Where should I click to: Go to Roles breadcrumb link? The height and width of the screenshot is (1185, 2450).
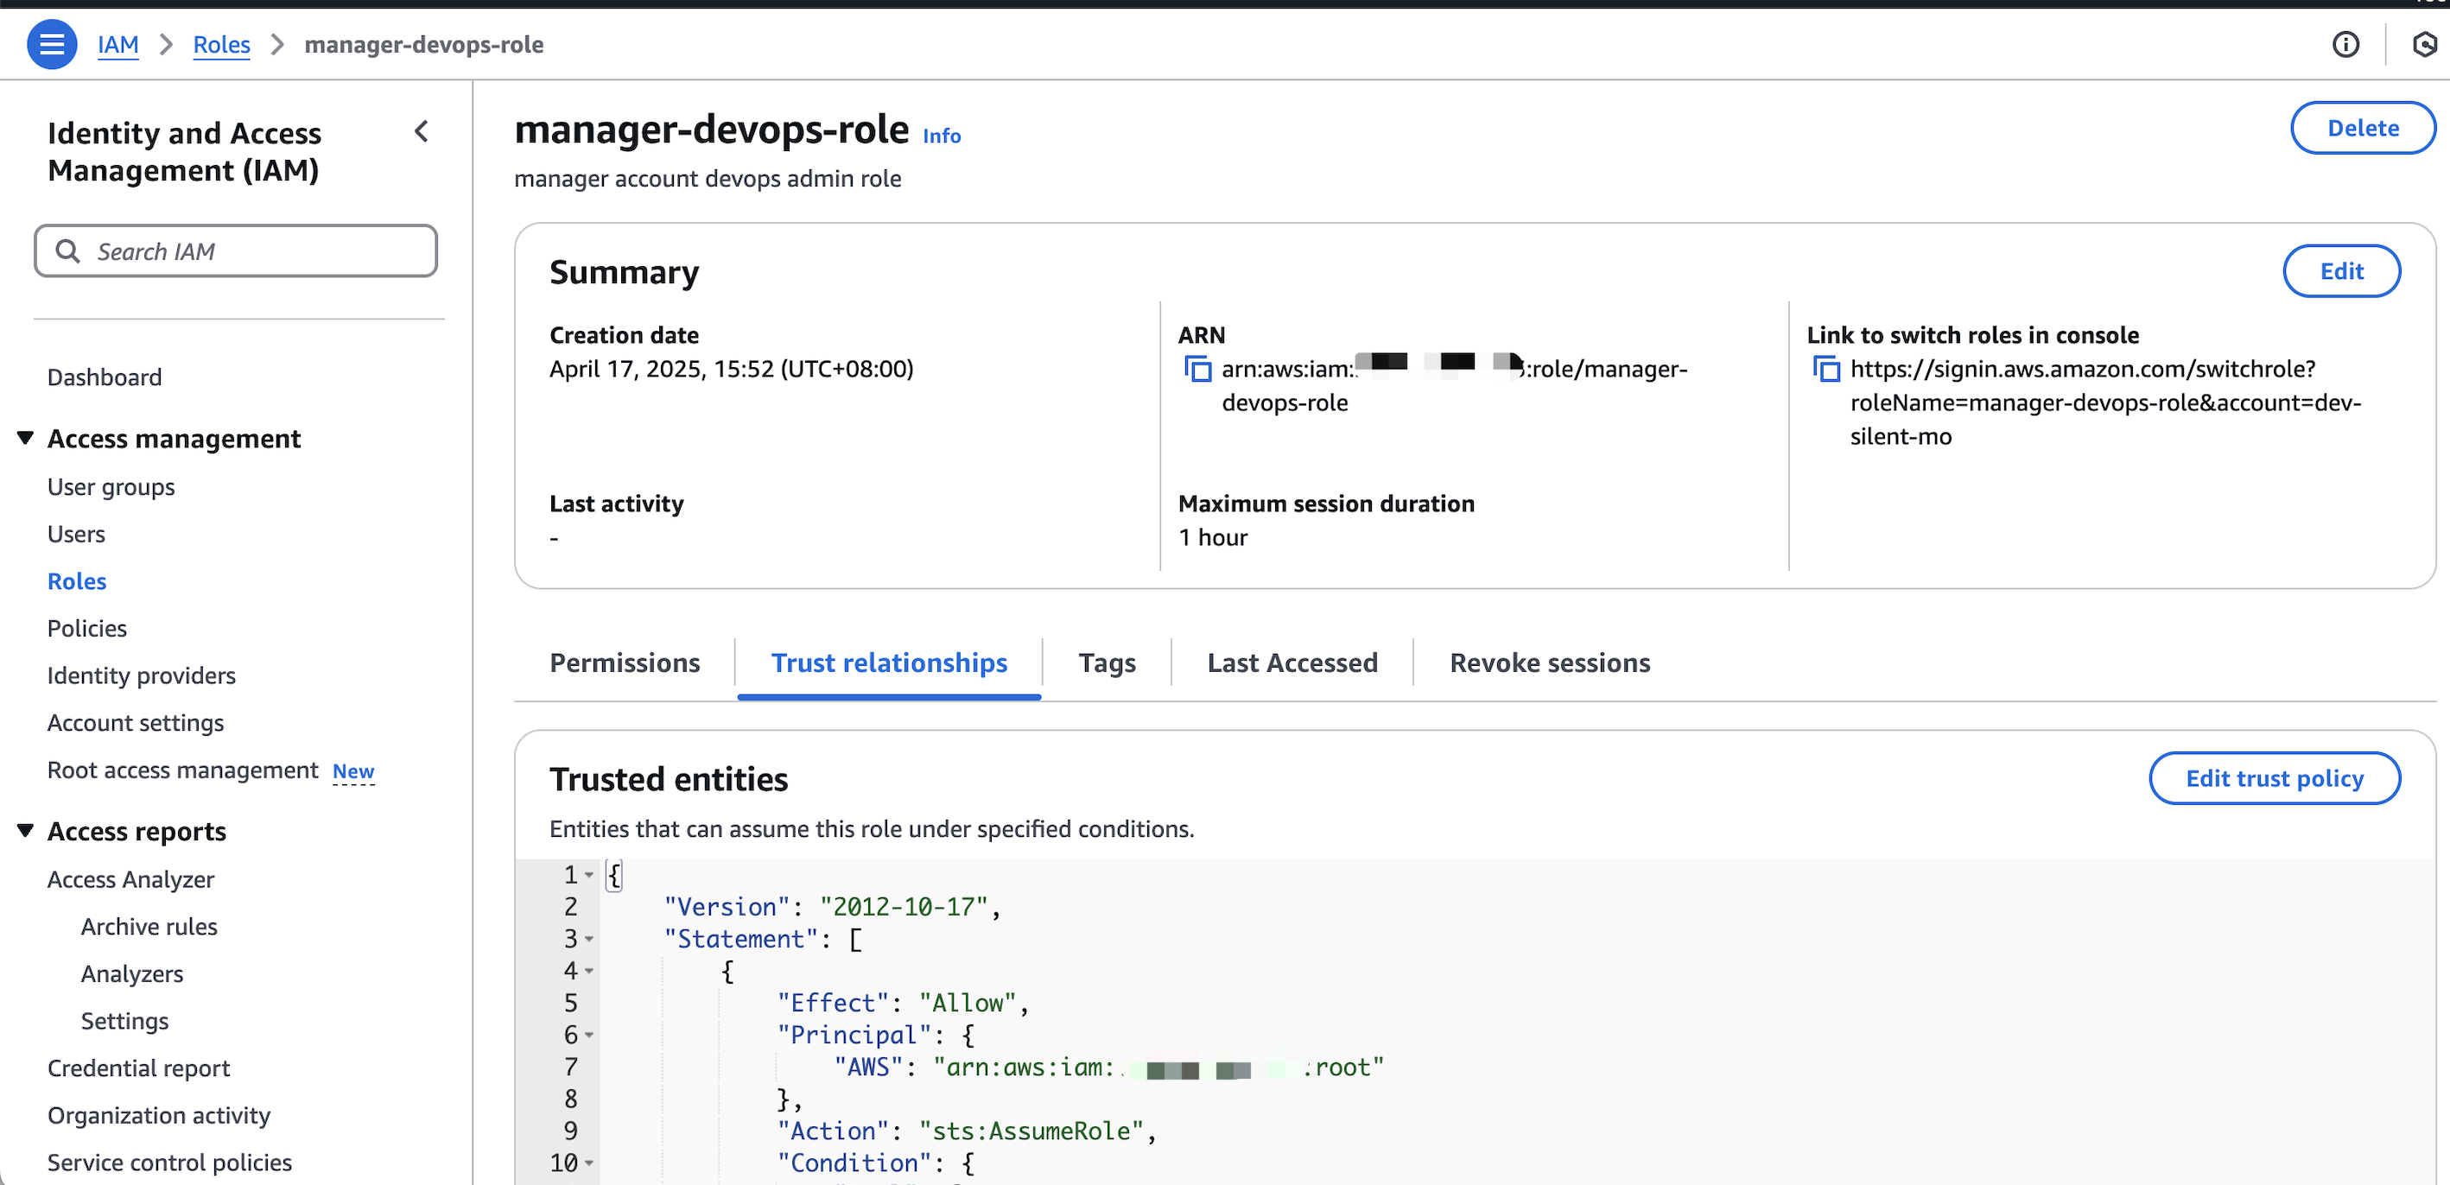(220, 44)
